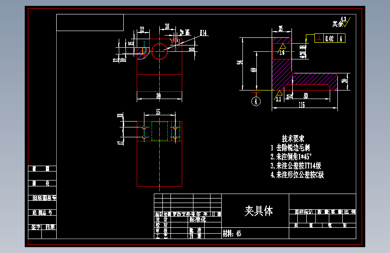Click the large red bore circle in front view

[x=159, y=51]
